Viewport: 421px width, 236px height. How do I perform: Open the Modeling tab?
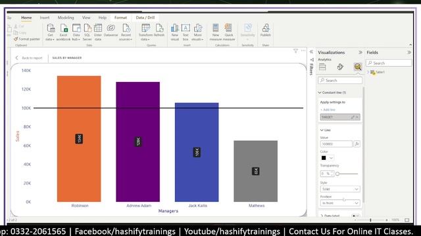click(x=66, y=18)
